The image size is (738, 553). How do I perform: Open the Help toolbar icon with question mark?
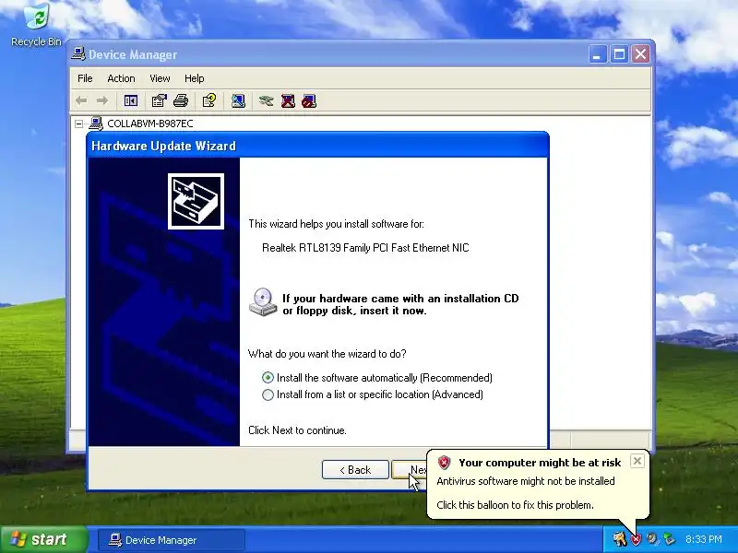coord(209,100)
